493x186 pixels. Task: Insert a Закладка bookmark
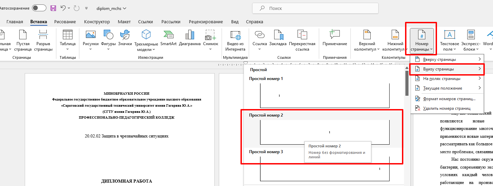click(x=278, y=38)
